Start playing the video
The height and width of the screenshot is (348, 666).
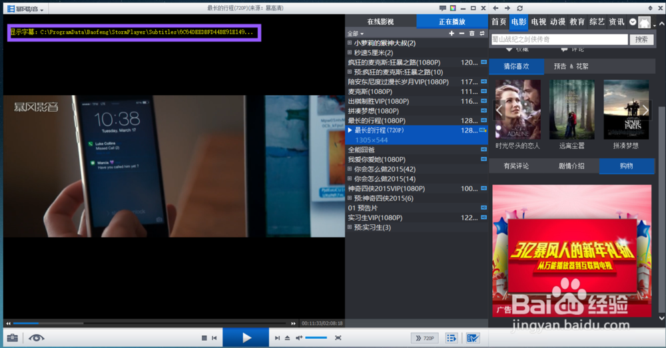click(x=246, y=338)
